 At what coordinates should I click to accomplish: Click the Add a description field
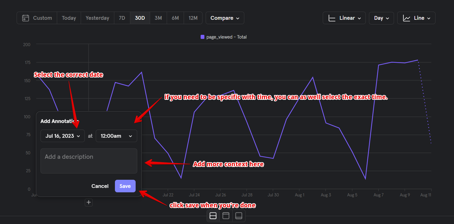click(x=89, y=161)
